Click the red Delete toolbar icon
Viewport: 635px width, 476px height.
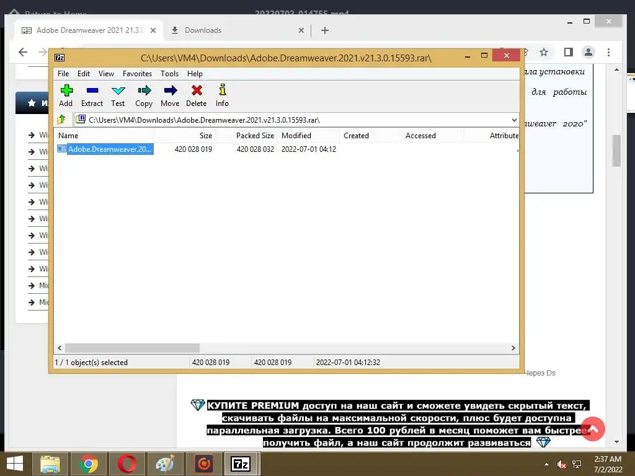point(197,95)
